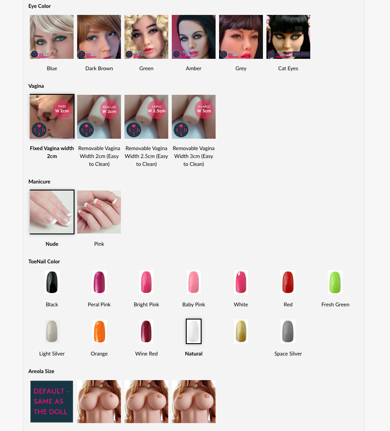Screen dimensions: 390x431
Task: Choose the Grey eye color
Action: pos(241,37)
